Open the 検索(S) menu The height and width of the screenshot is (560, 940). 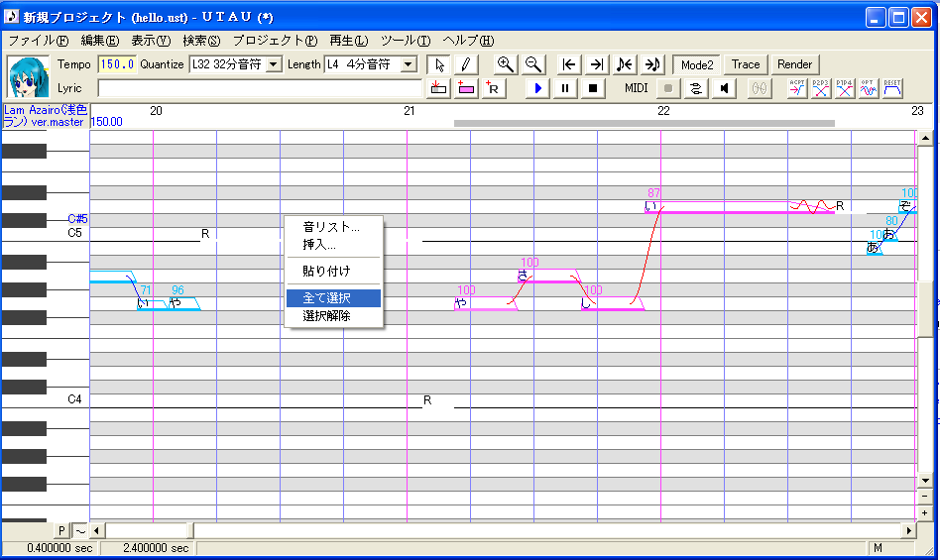[x=201, y=41]
